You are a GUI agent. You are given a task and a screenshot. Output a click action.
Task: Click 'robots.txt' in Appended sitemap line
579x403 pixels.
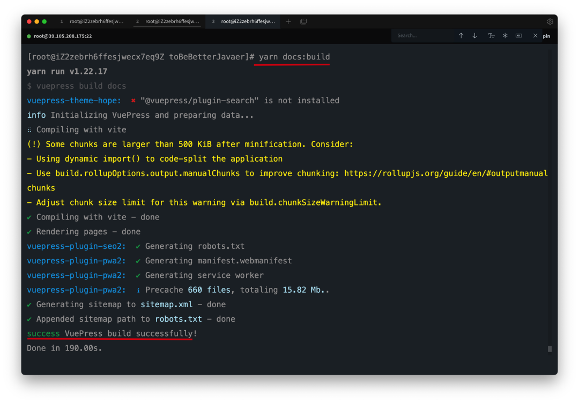(x=179, y=319)
